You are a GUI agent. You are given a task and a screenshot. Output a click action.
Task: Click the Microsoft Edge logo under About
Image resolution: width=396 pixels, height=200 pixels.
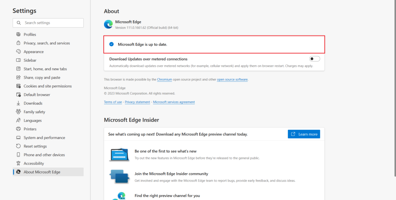108,24
